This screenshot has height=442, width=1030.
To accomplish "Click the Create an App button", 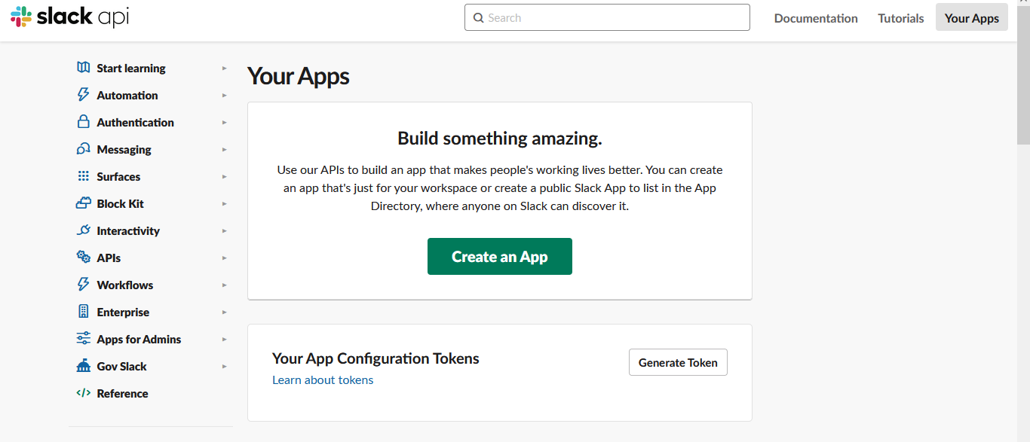I will click(x=499, y=256).
